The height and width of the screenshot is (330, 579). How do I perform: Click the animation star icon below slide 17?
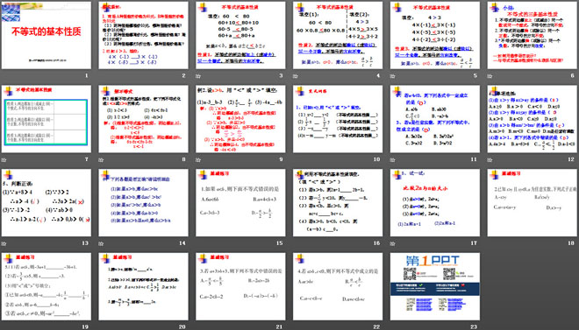click(x=393, y=243)
